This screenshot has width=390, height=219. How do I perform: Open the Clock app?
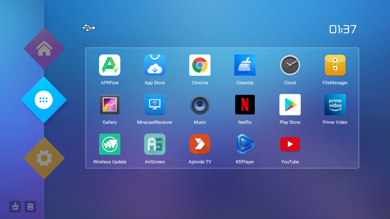pyautogui.click(x=290, y=65)
